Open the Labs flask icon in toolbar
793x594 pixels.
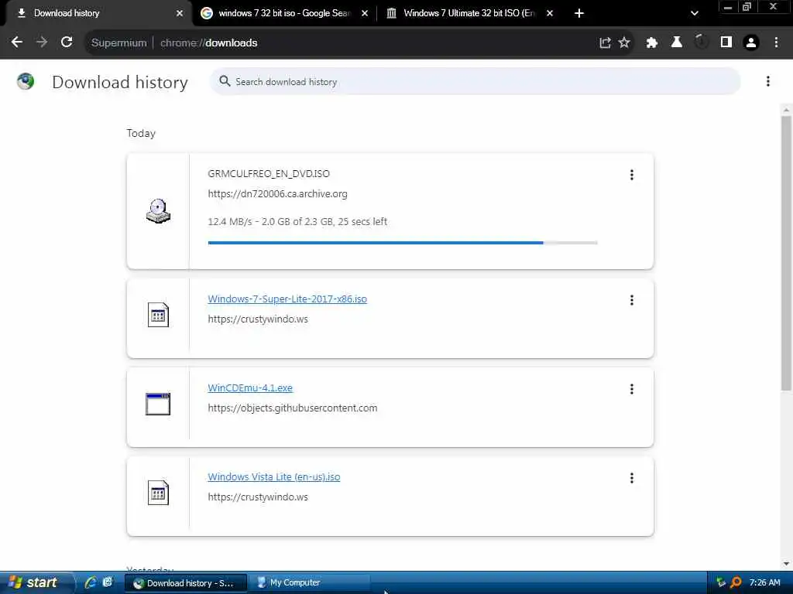677,43
